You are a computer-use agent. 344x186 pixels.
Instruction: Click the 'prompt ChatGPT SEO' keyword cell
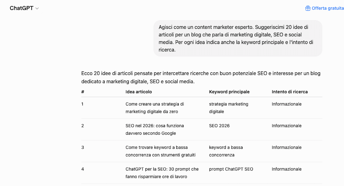click(x=231, y=169)
